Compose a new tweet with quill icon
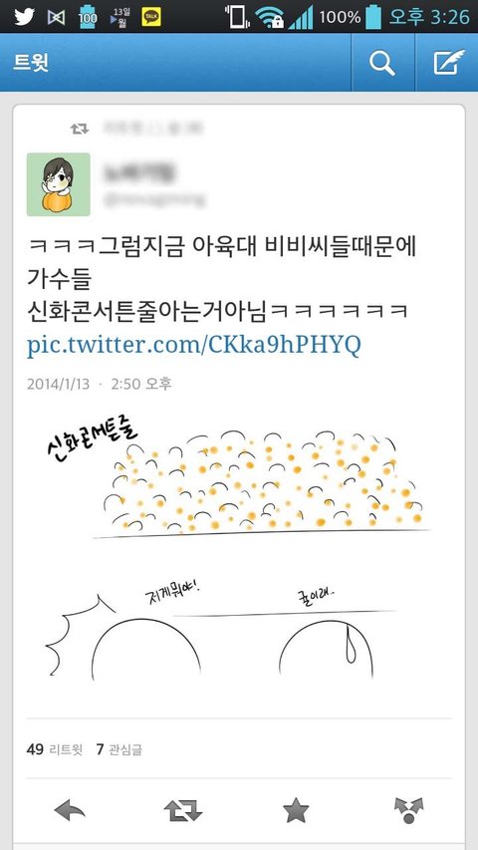Screen dimensions: 478x850 pyautogui.click(x=449, y=63)
